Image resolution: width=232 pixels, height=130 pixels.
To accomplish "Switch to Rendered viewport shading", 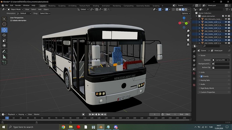I will (x=186, y=9).
